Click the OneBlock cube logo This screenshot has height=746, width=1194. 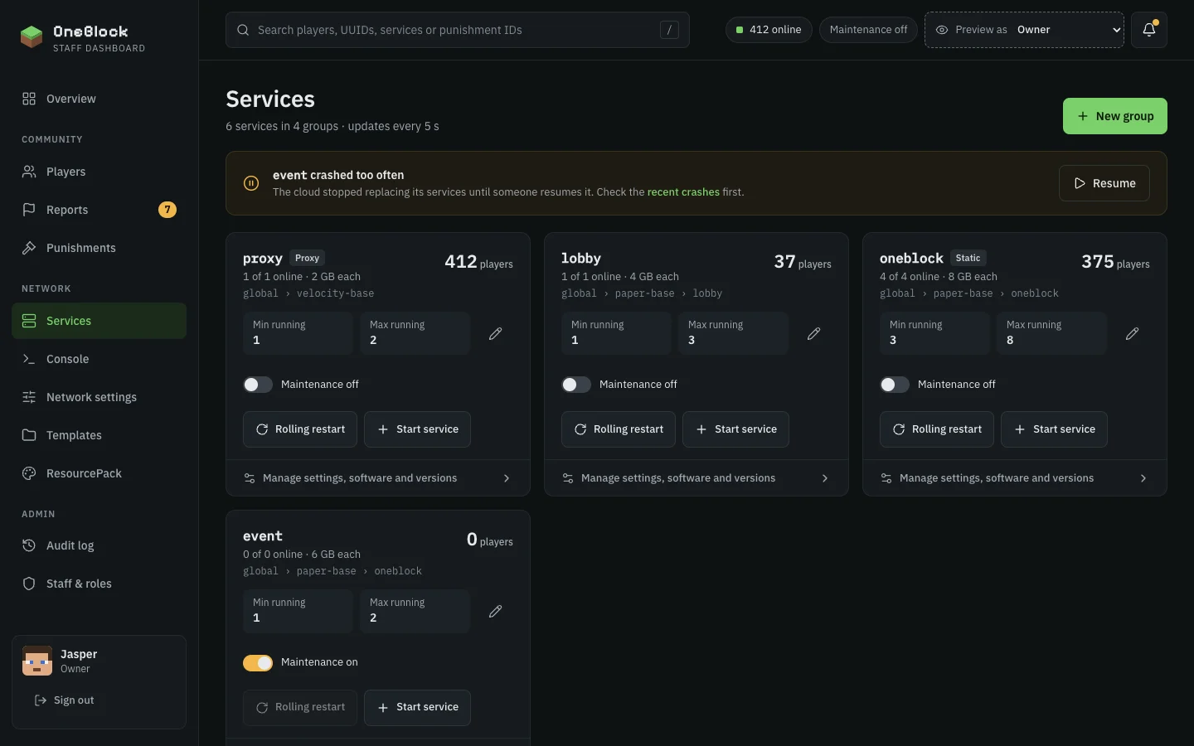click(x=32, y=37)
